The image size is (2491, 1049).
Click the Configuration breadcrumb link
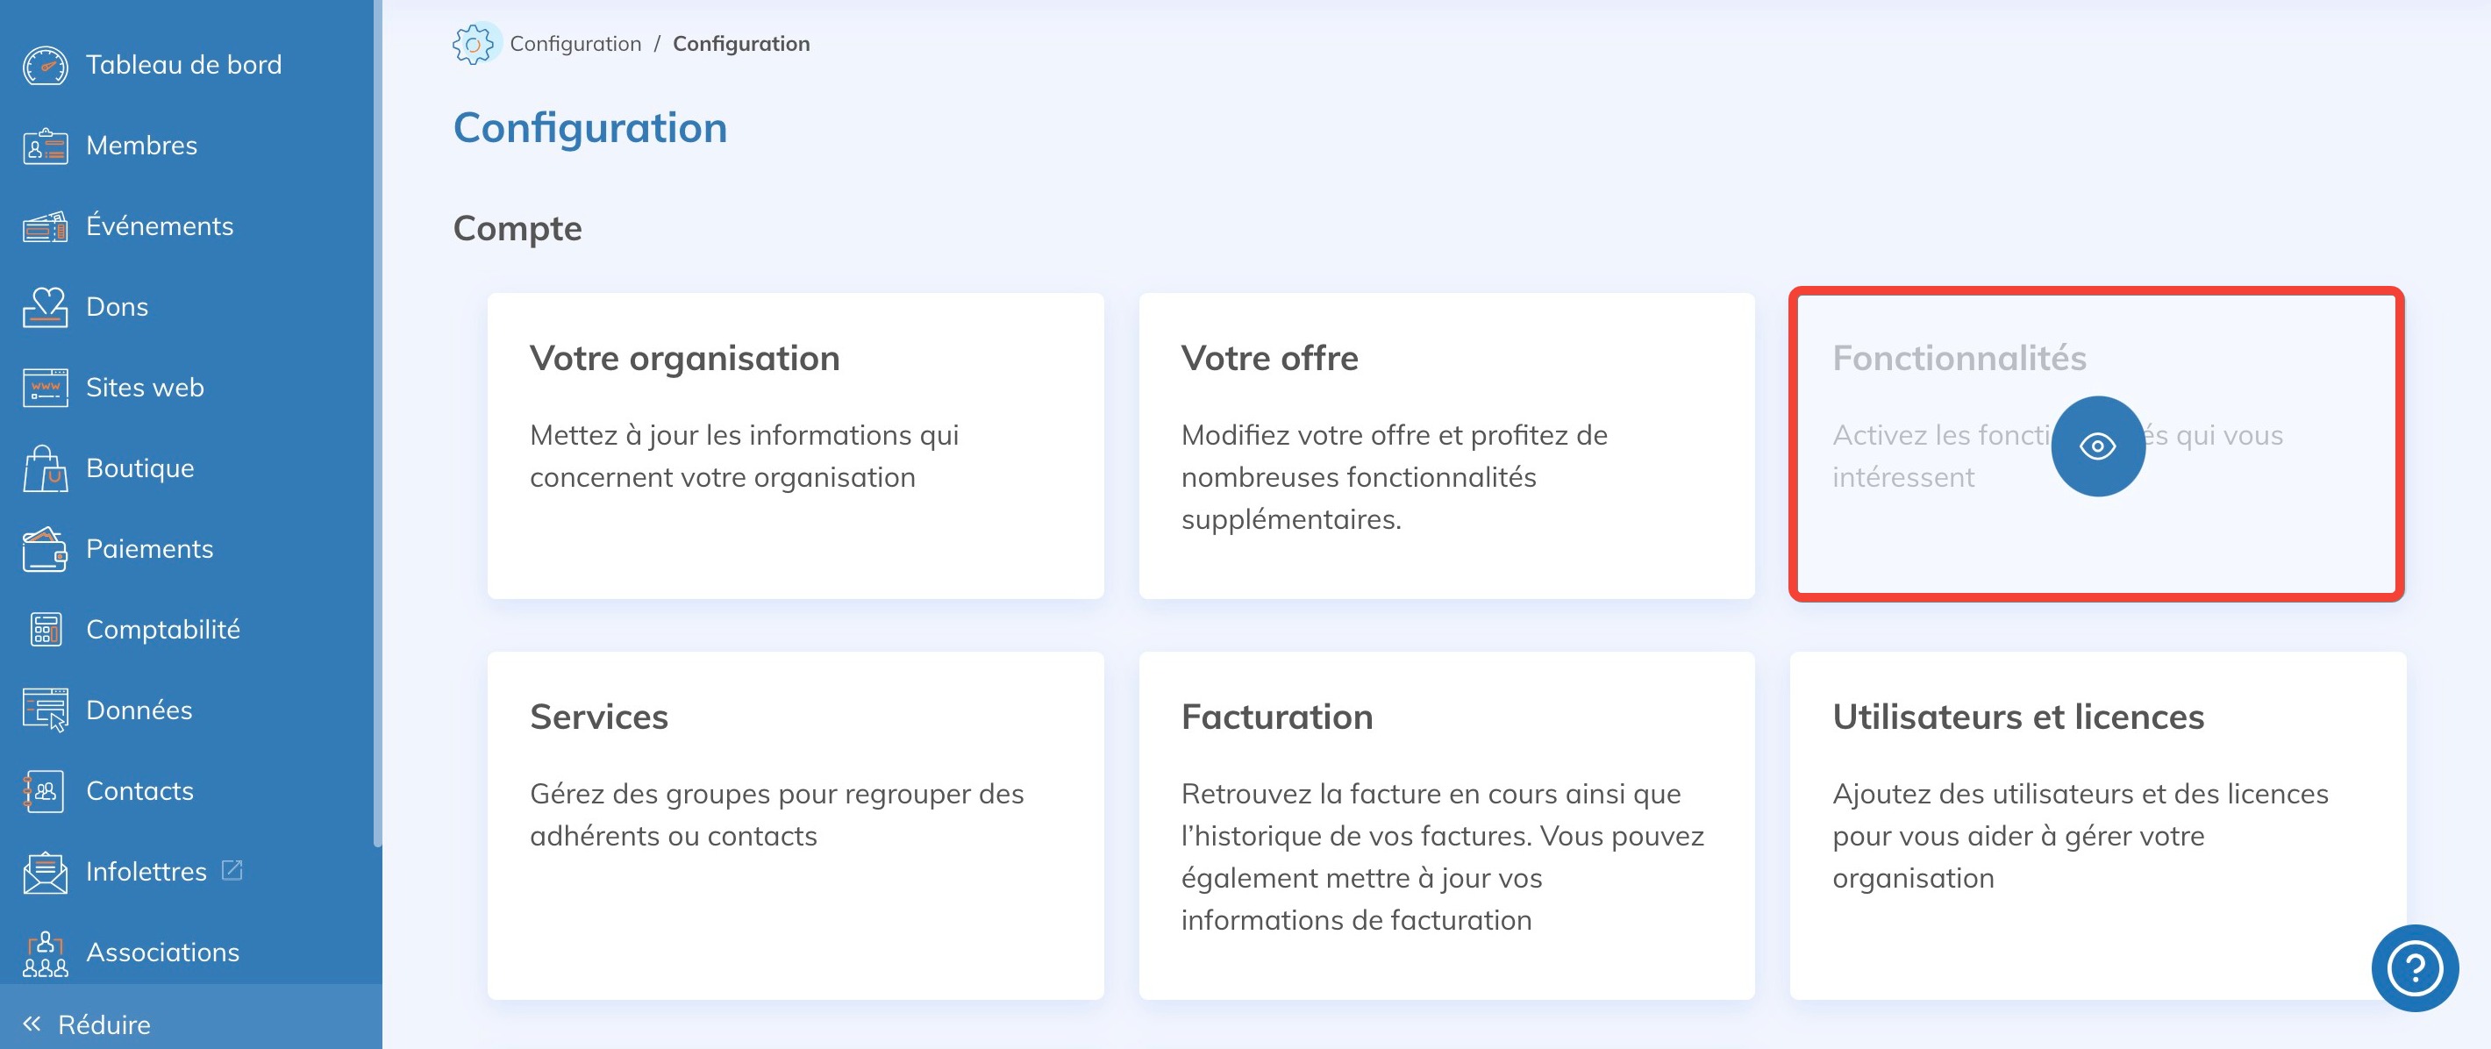click(575, 44)
